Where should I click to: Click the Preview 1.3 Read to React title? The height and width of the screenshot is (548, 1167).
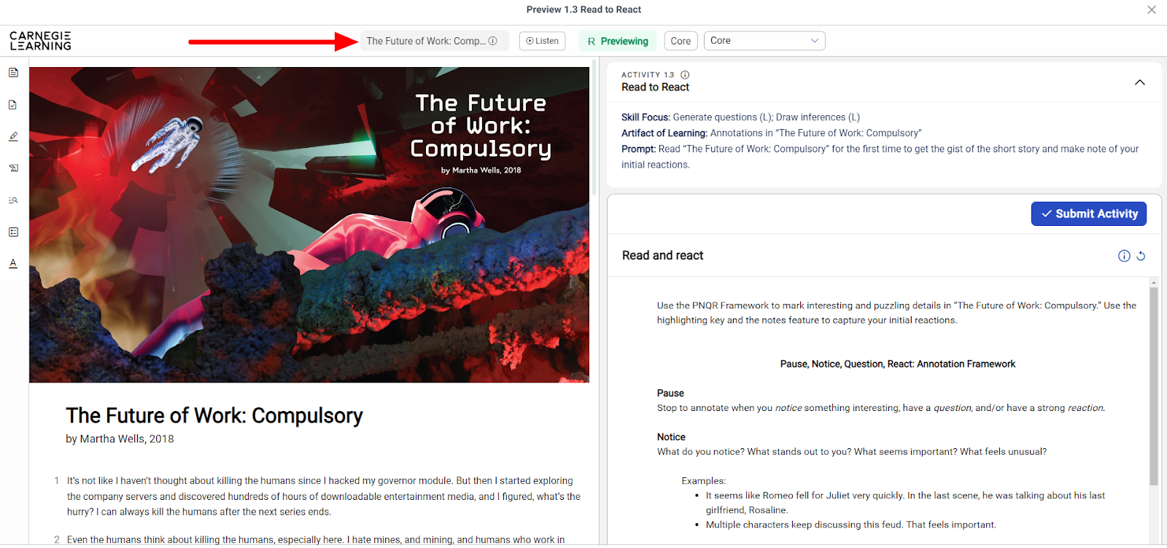tap(583, 9)
